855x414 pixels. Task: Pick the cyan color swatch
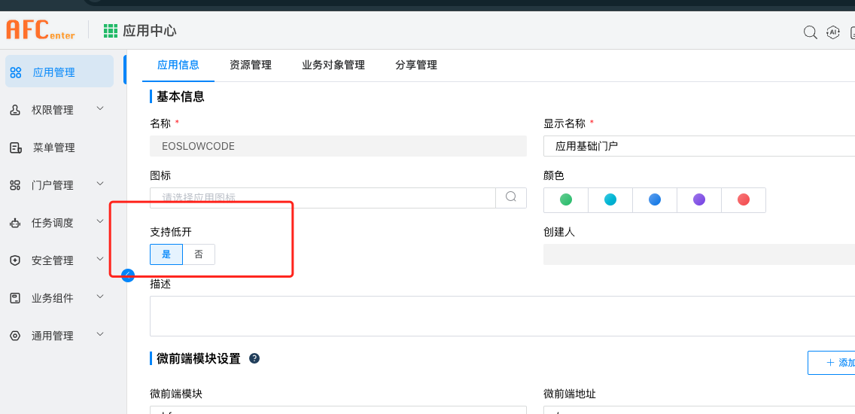(610, 199)
